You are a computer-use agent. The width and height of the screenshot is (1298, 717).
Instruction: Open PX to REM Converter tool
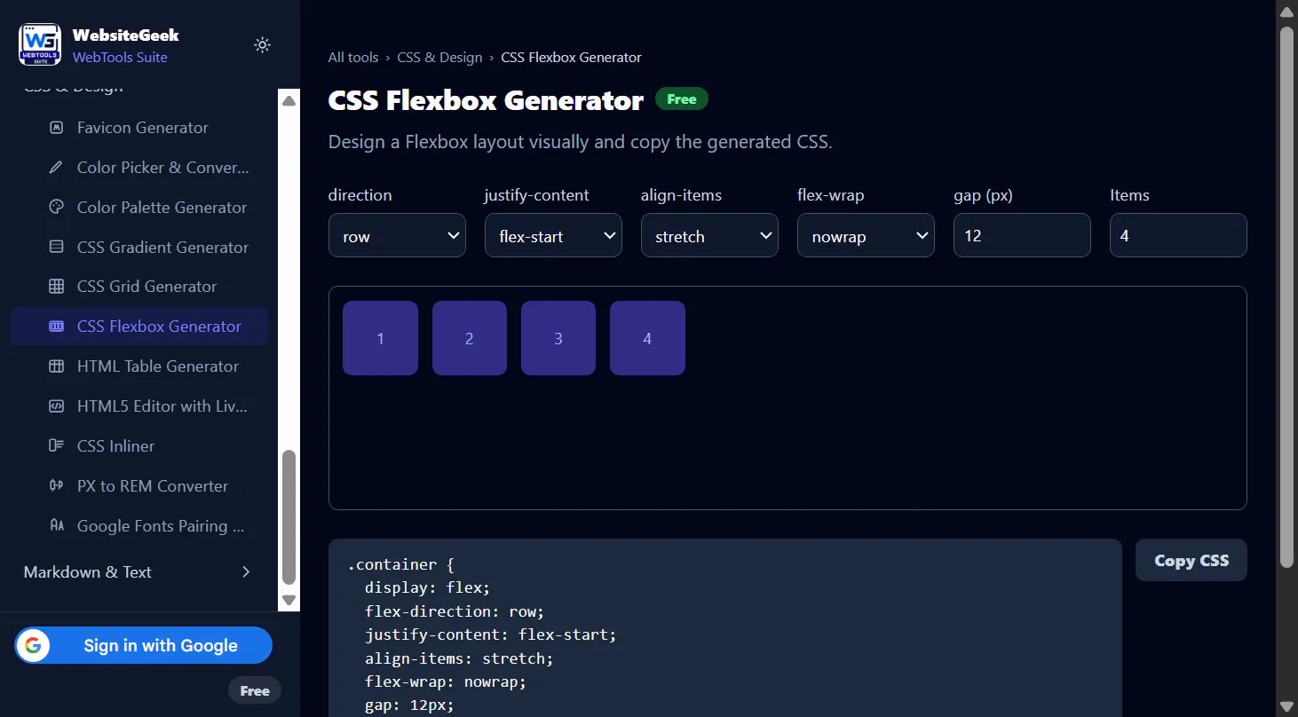tap(139, 486)
